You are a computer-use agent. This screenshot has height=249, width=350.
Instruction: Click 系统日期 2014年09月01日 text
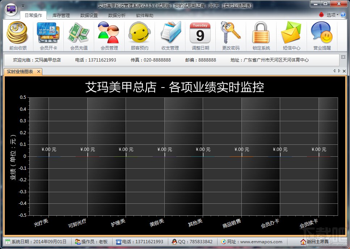pyautogui.click(x=39, y=242)
